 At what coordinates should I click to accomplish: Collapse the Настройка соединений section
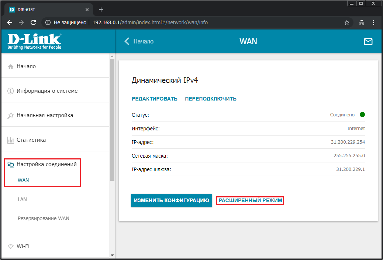click(x=46, y=164)
